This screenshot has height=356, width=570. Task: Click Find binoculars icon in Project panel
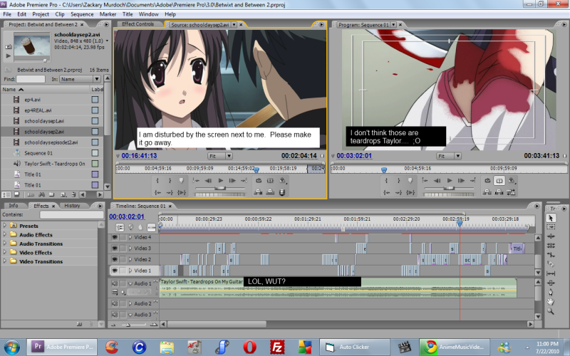[x=41, y=194]
